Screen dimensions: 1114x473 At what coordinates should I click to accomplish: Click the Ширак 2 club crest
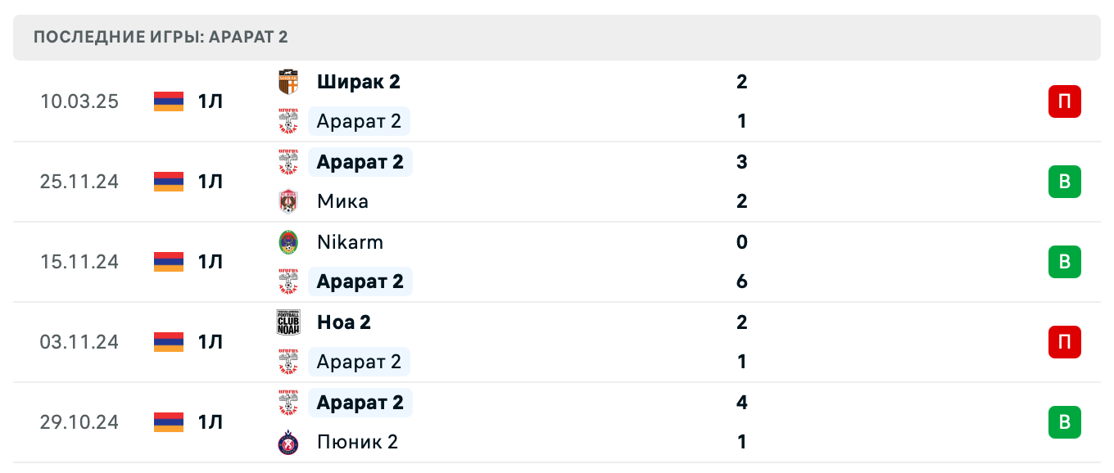tap(288, 82)
